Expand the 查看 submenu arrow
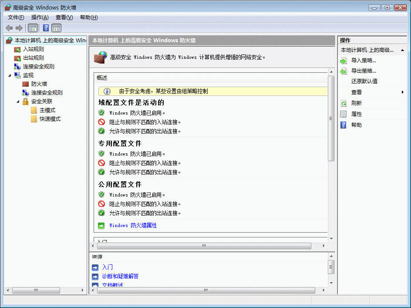 403,92
